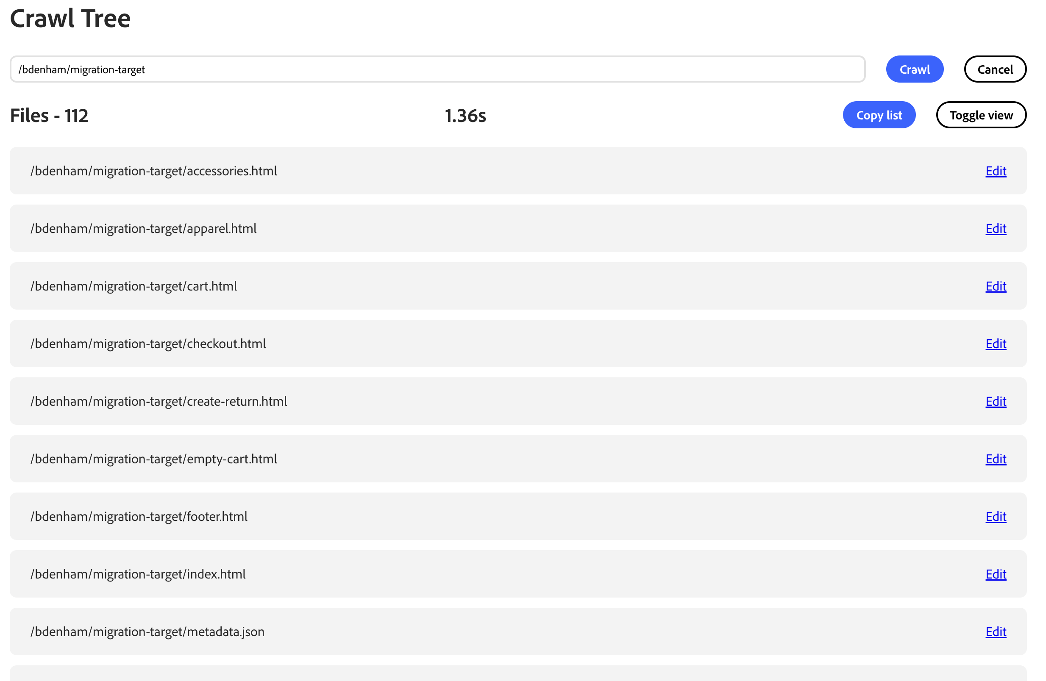Screen dimensions: 1046x681
Task: Open Edit link for apparel.html
Action: point(996,228)
